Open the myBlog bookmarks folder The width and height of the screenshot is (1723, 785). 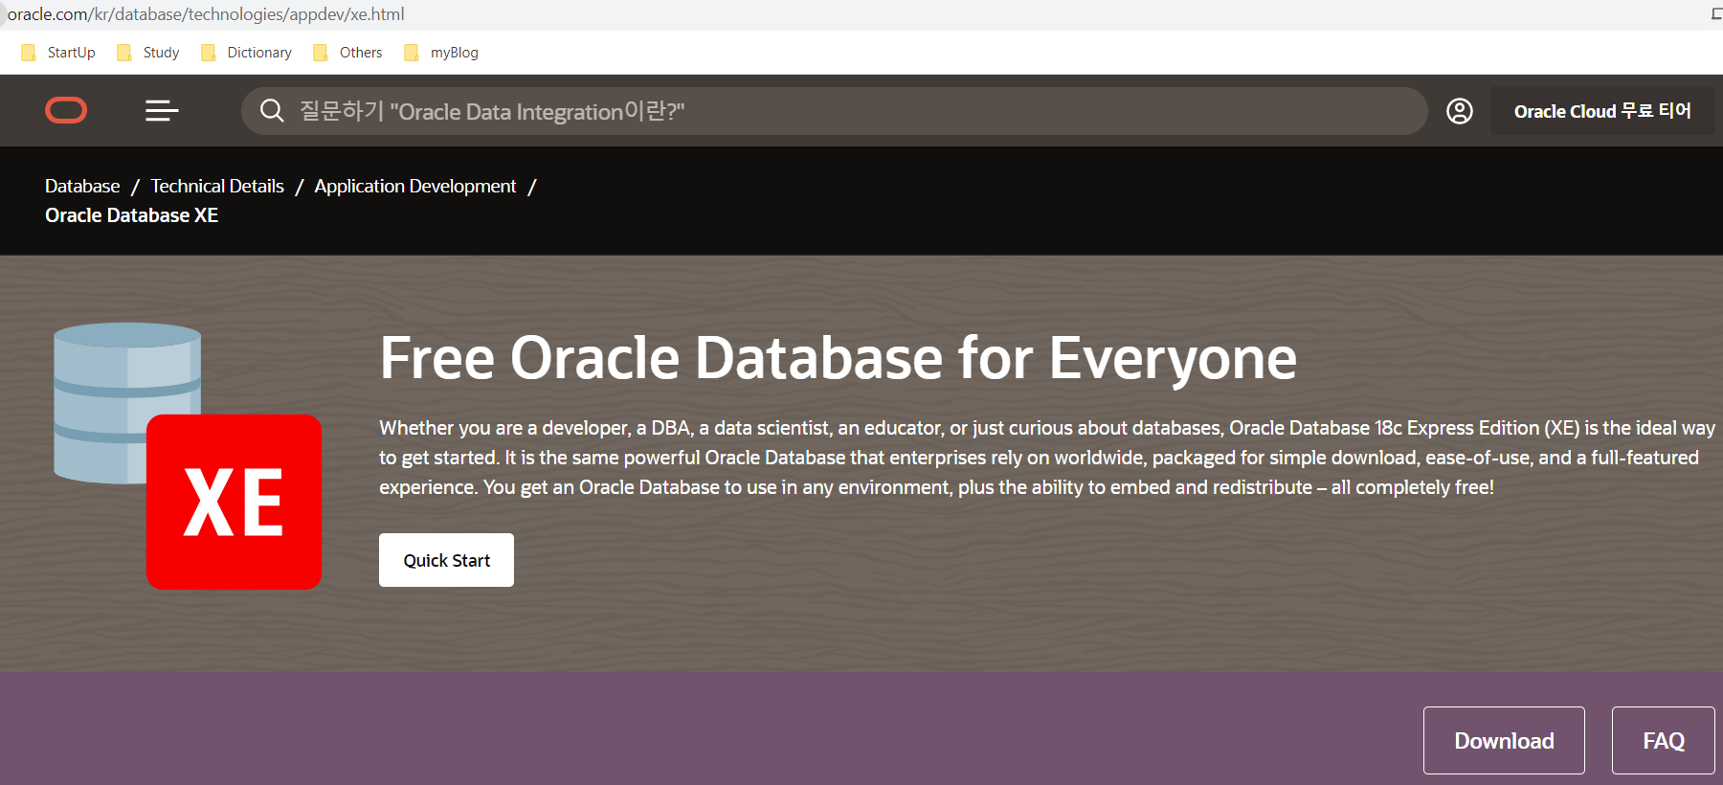coord(441,53)
